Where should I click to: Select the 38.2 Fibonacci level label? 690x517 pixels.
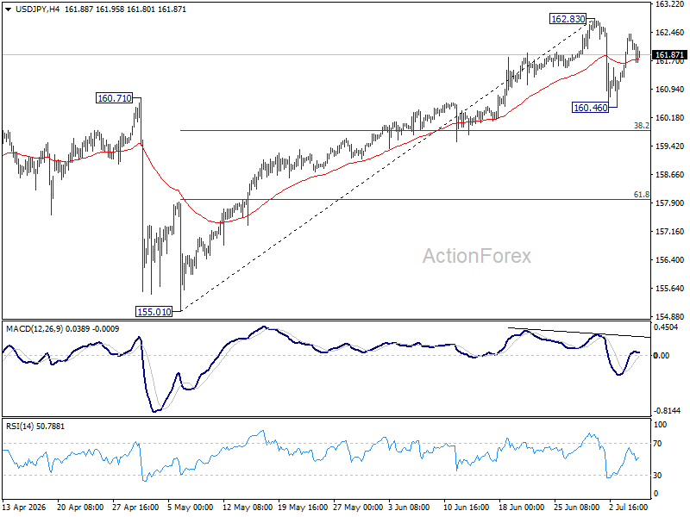click(641, 126)
